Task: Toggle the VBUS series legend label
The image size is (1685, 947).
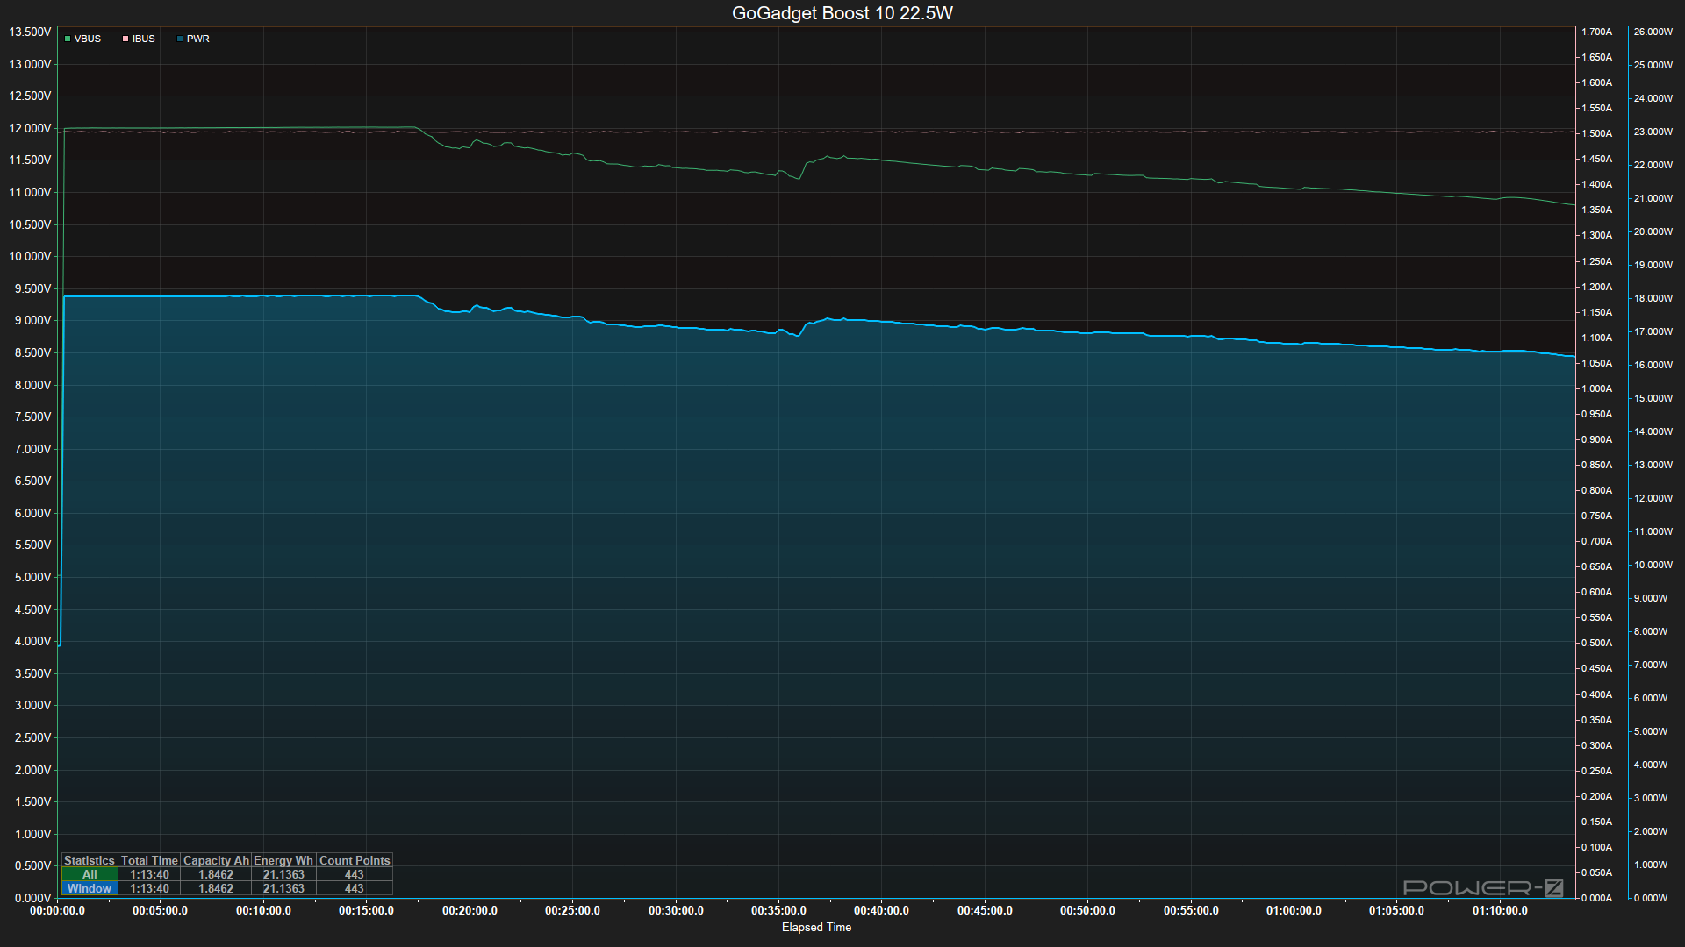Action: (88, 39)
